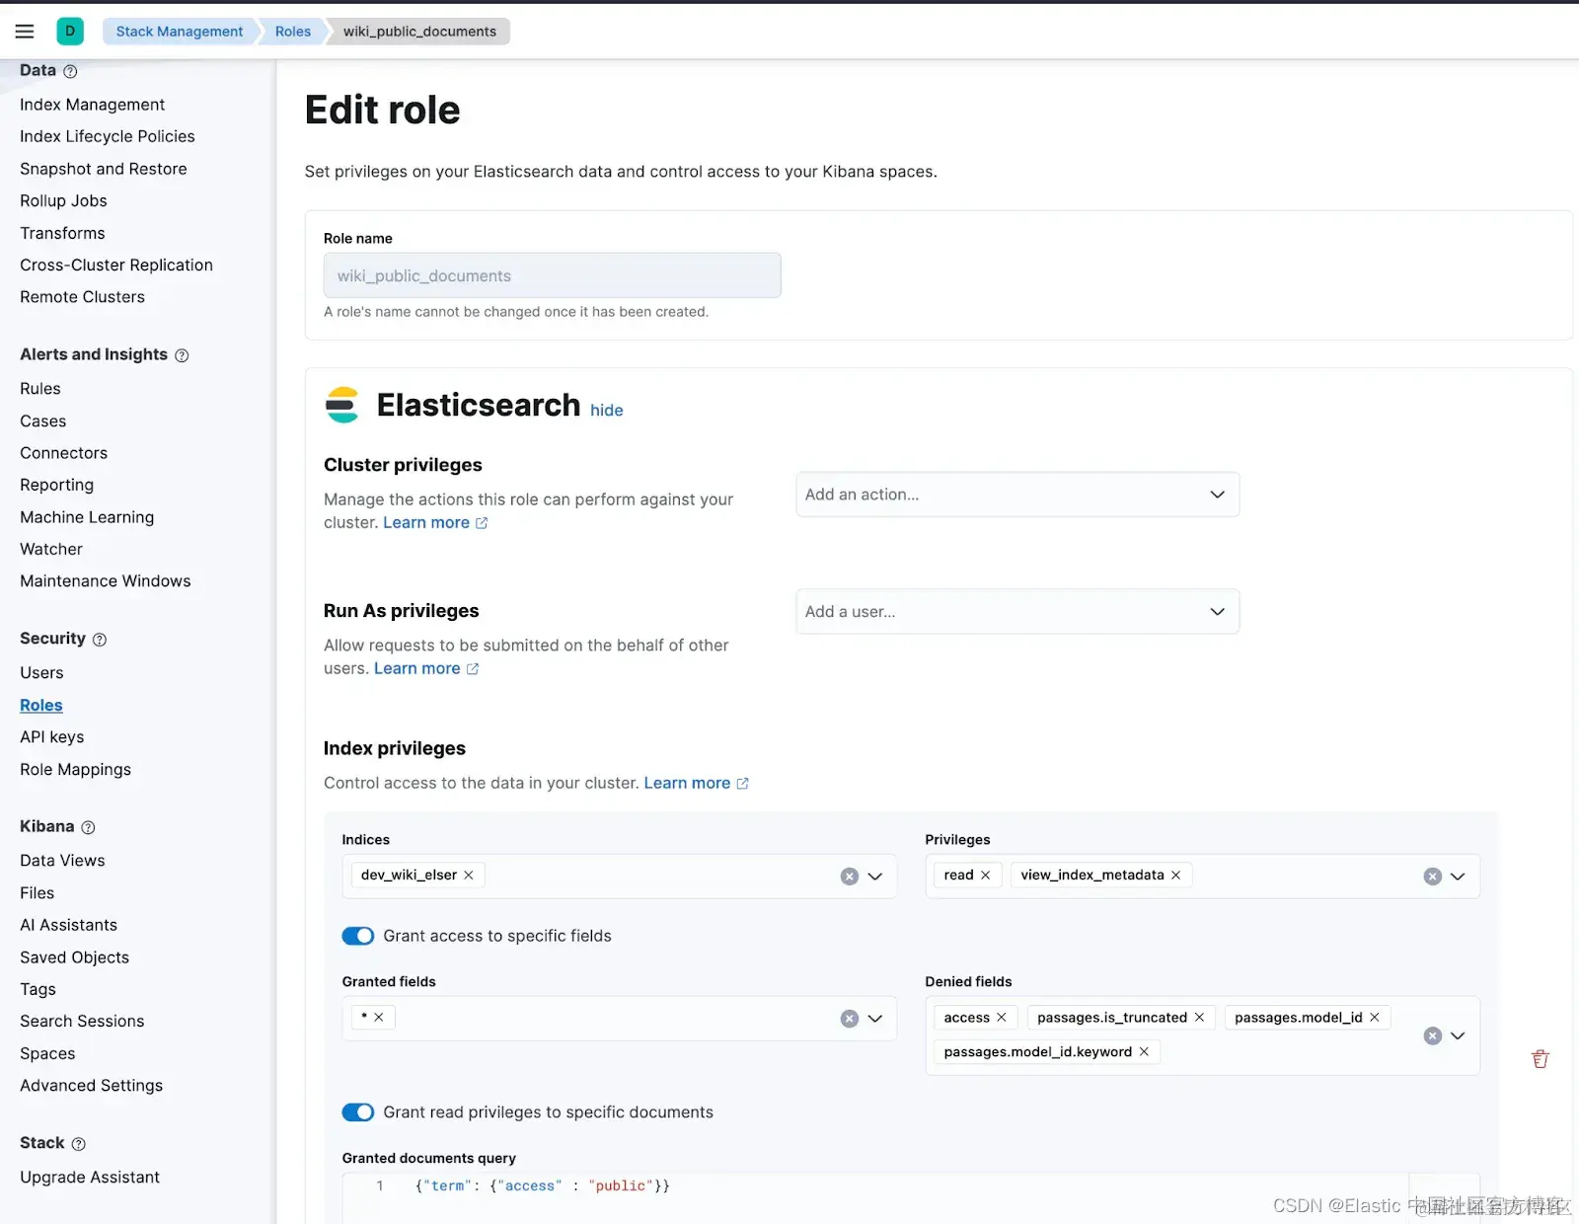Screen dimensions: 1579x1224
Task: Open Snapshot and Restore
Action: (104, 169)
